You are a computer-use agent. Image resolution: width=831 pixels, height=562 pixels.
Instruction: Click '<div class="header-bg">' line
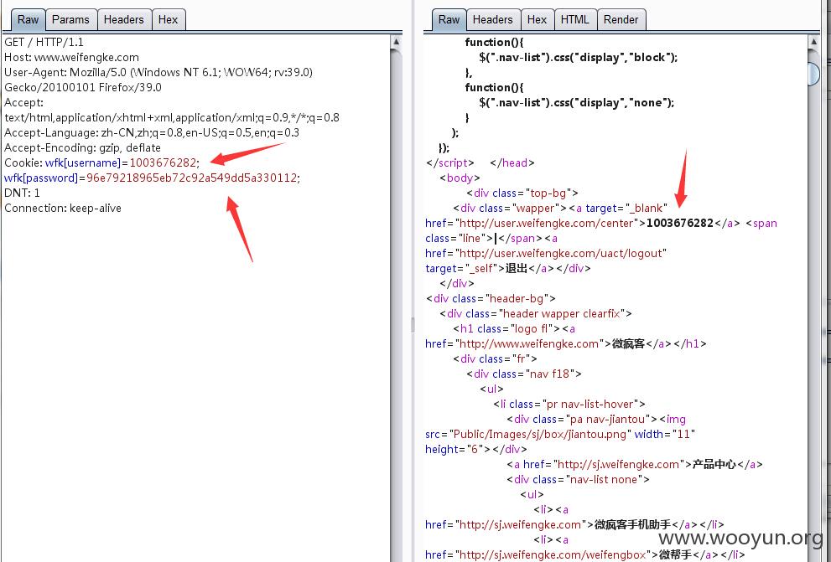(491, 298)
